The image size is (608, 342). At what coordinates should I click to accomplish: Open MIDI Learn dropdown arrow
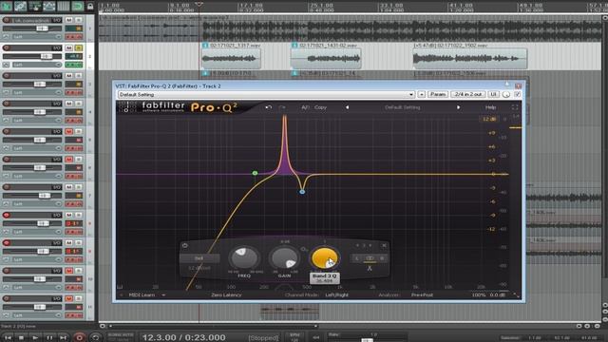click(x=163, y=295)
